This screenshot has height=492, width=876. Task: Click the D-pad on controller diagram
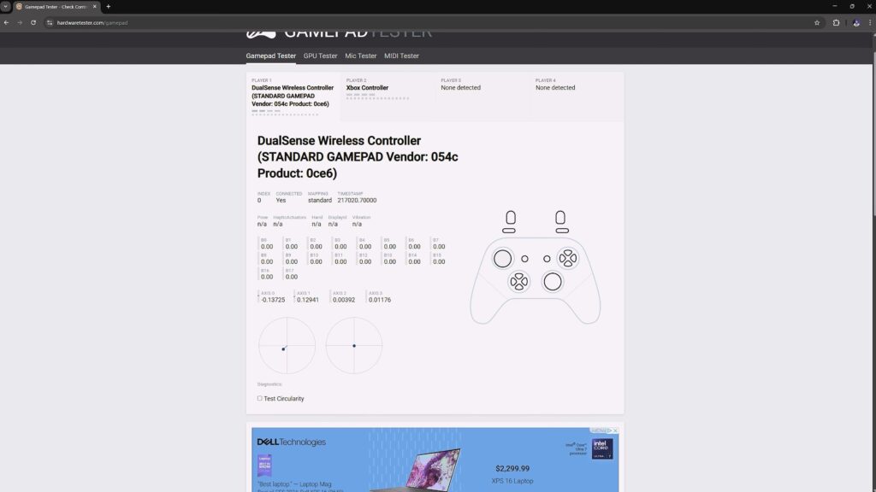[519, 282]
